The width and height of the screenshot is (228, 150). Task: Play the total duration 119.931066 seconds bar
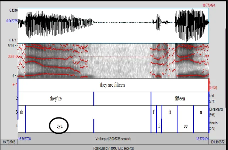pyautogui.click(x=113, y=148)
